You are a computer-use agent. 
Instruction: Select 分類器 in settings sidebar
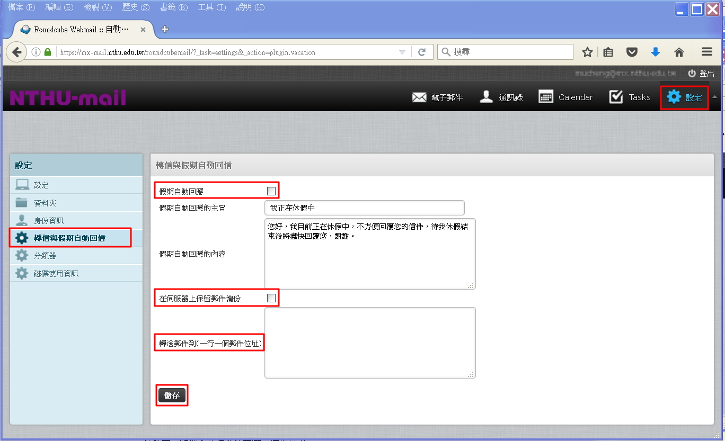45,256
